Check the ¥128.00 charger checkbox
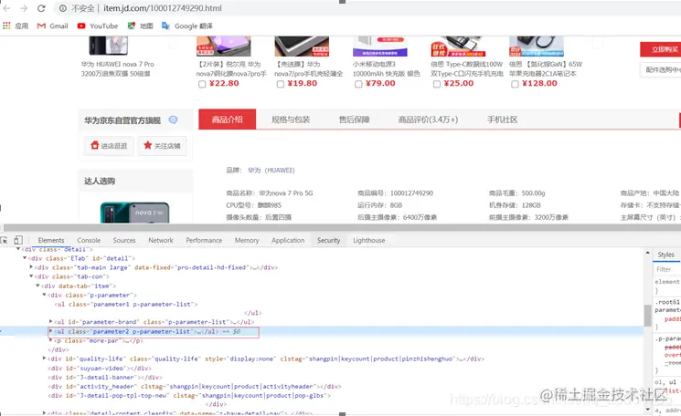The width and height of the screenshot is (681, 416). pos(515,84)
